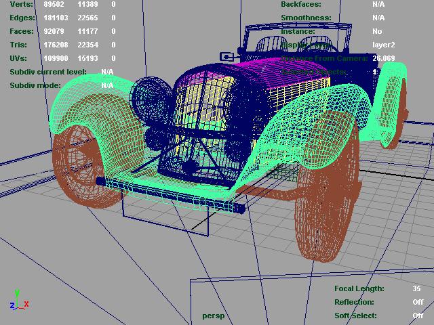Click the N/A value of Subdiv current level

pos(107,72)
